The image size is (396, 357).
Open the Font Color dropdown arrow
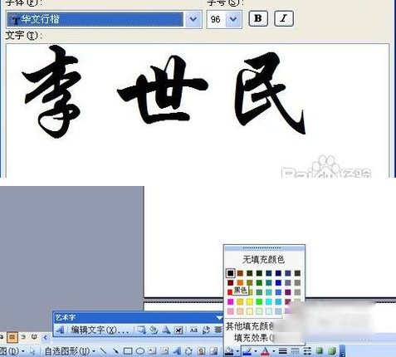pyautogui.click(x=274, y=351)
